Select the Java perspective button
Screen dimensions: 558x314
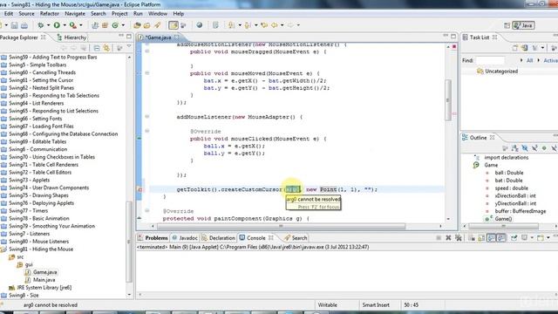[523, 25]
